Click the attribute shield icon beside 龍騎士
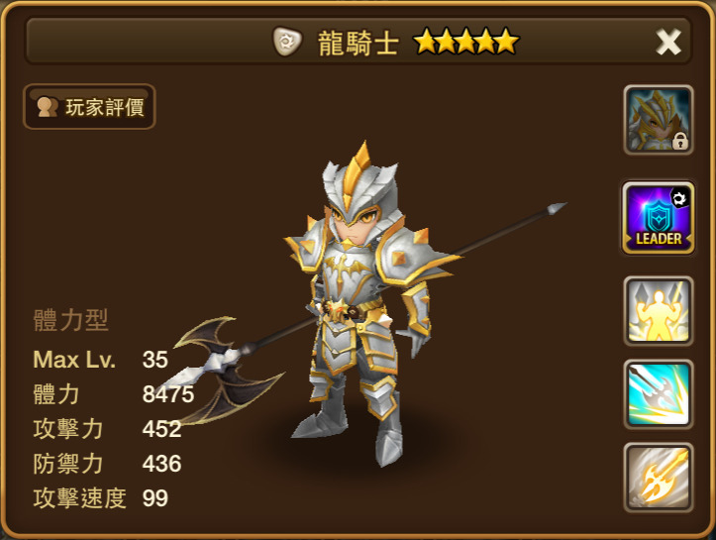 point(287,42)
